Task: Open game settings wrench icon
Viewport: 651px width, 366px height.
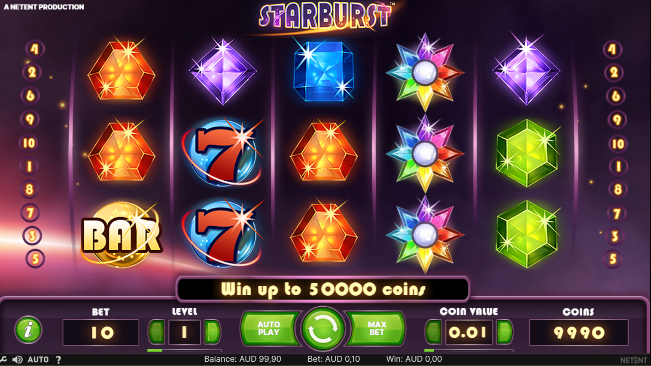Action: click(3, 360)
